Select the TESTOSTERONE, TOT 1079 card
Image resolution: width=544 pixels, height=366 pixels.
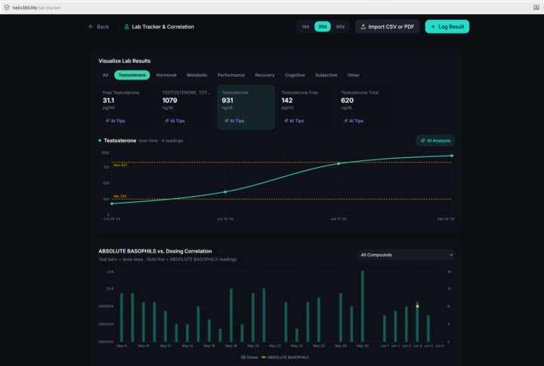187,107
